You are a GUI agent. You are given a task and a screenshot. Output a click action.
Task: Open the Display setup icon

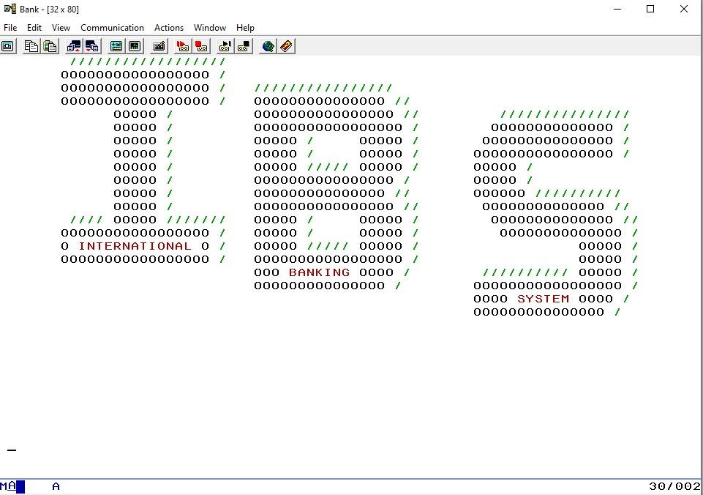coord(116,46)
